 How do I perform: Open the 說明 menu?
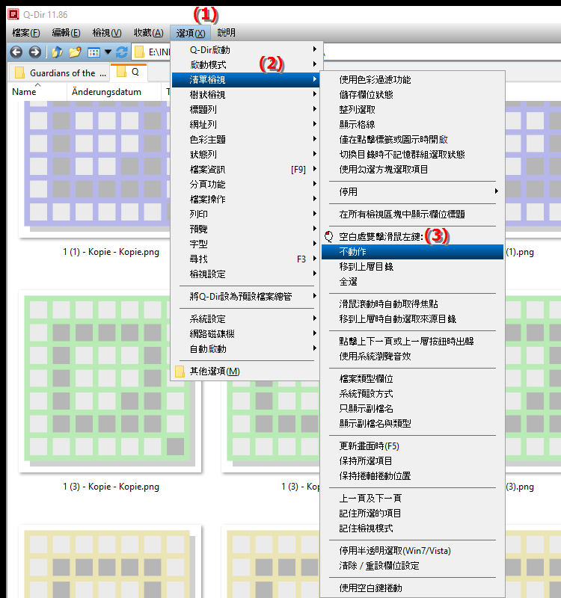tap(227, 33)
